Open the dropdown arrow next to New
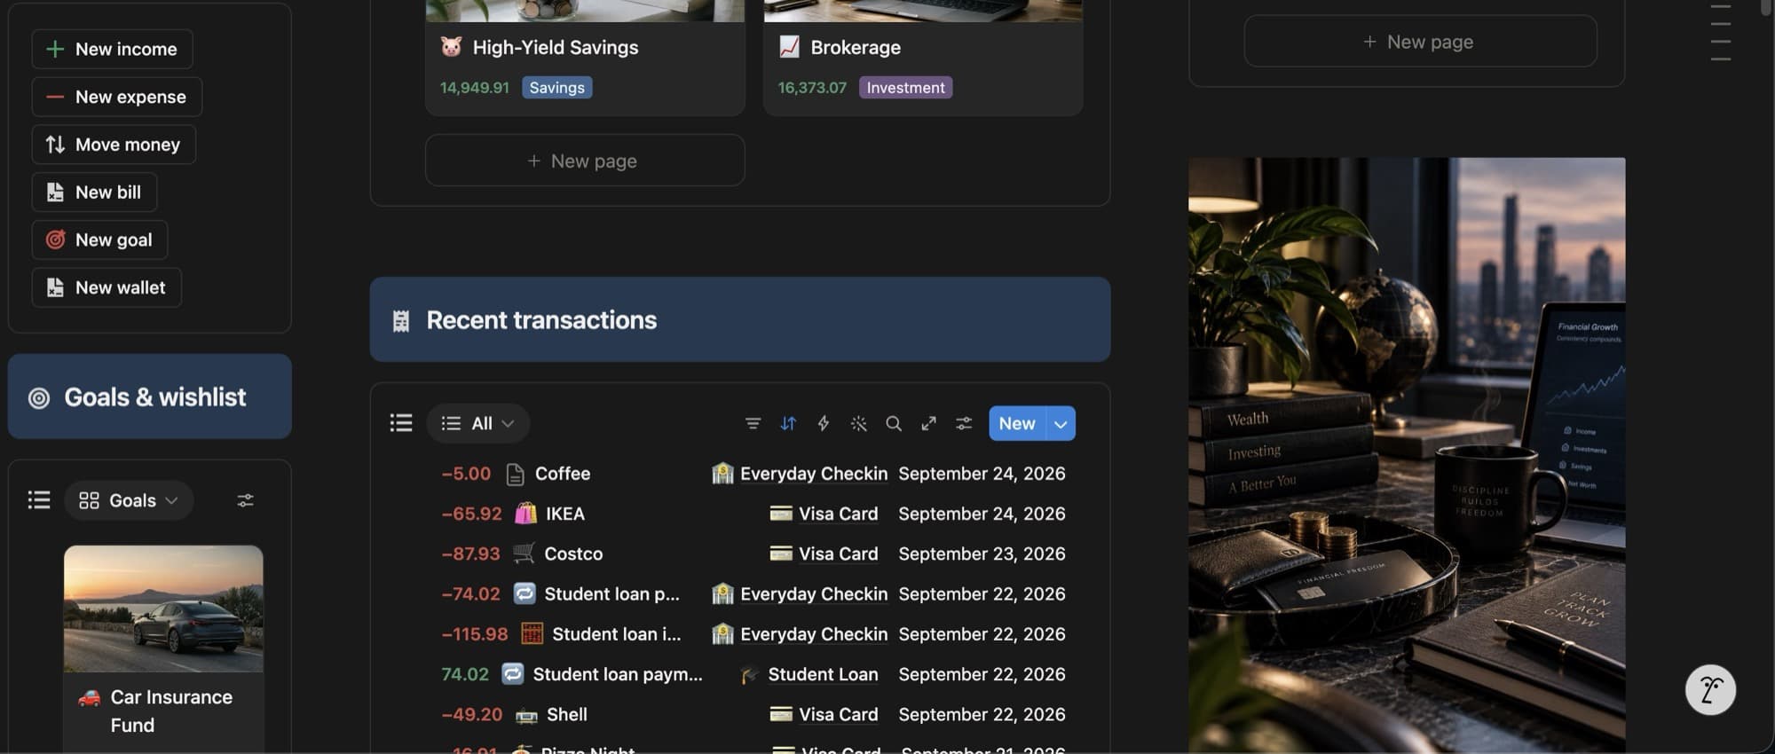The width and height of the screenshot is (1775, 754). 1061,423
